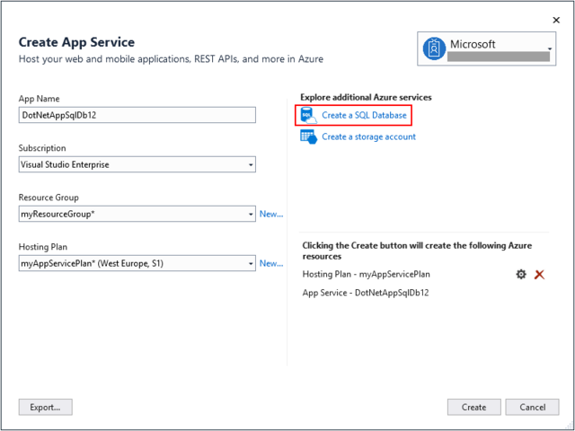Viewport: 575px width, 431px height.
Task: Click the storage account table icon
Action: tap(308, 136)
